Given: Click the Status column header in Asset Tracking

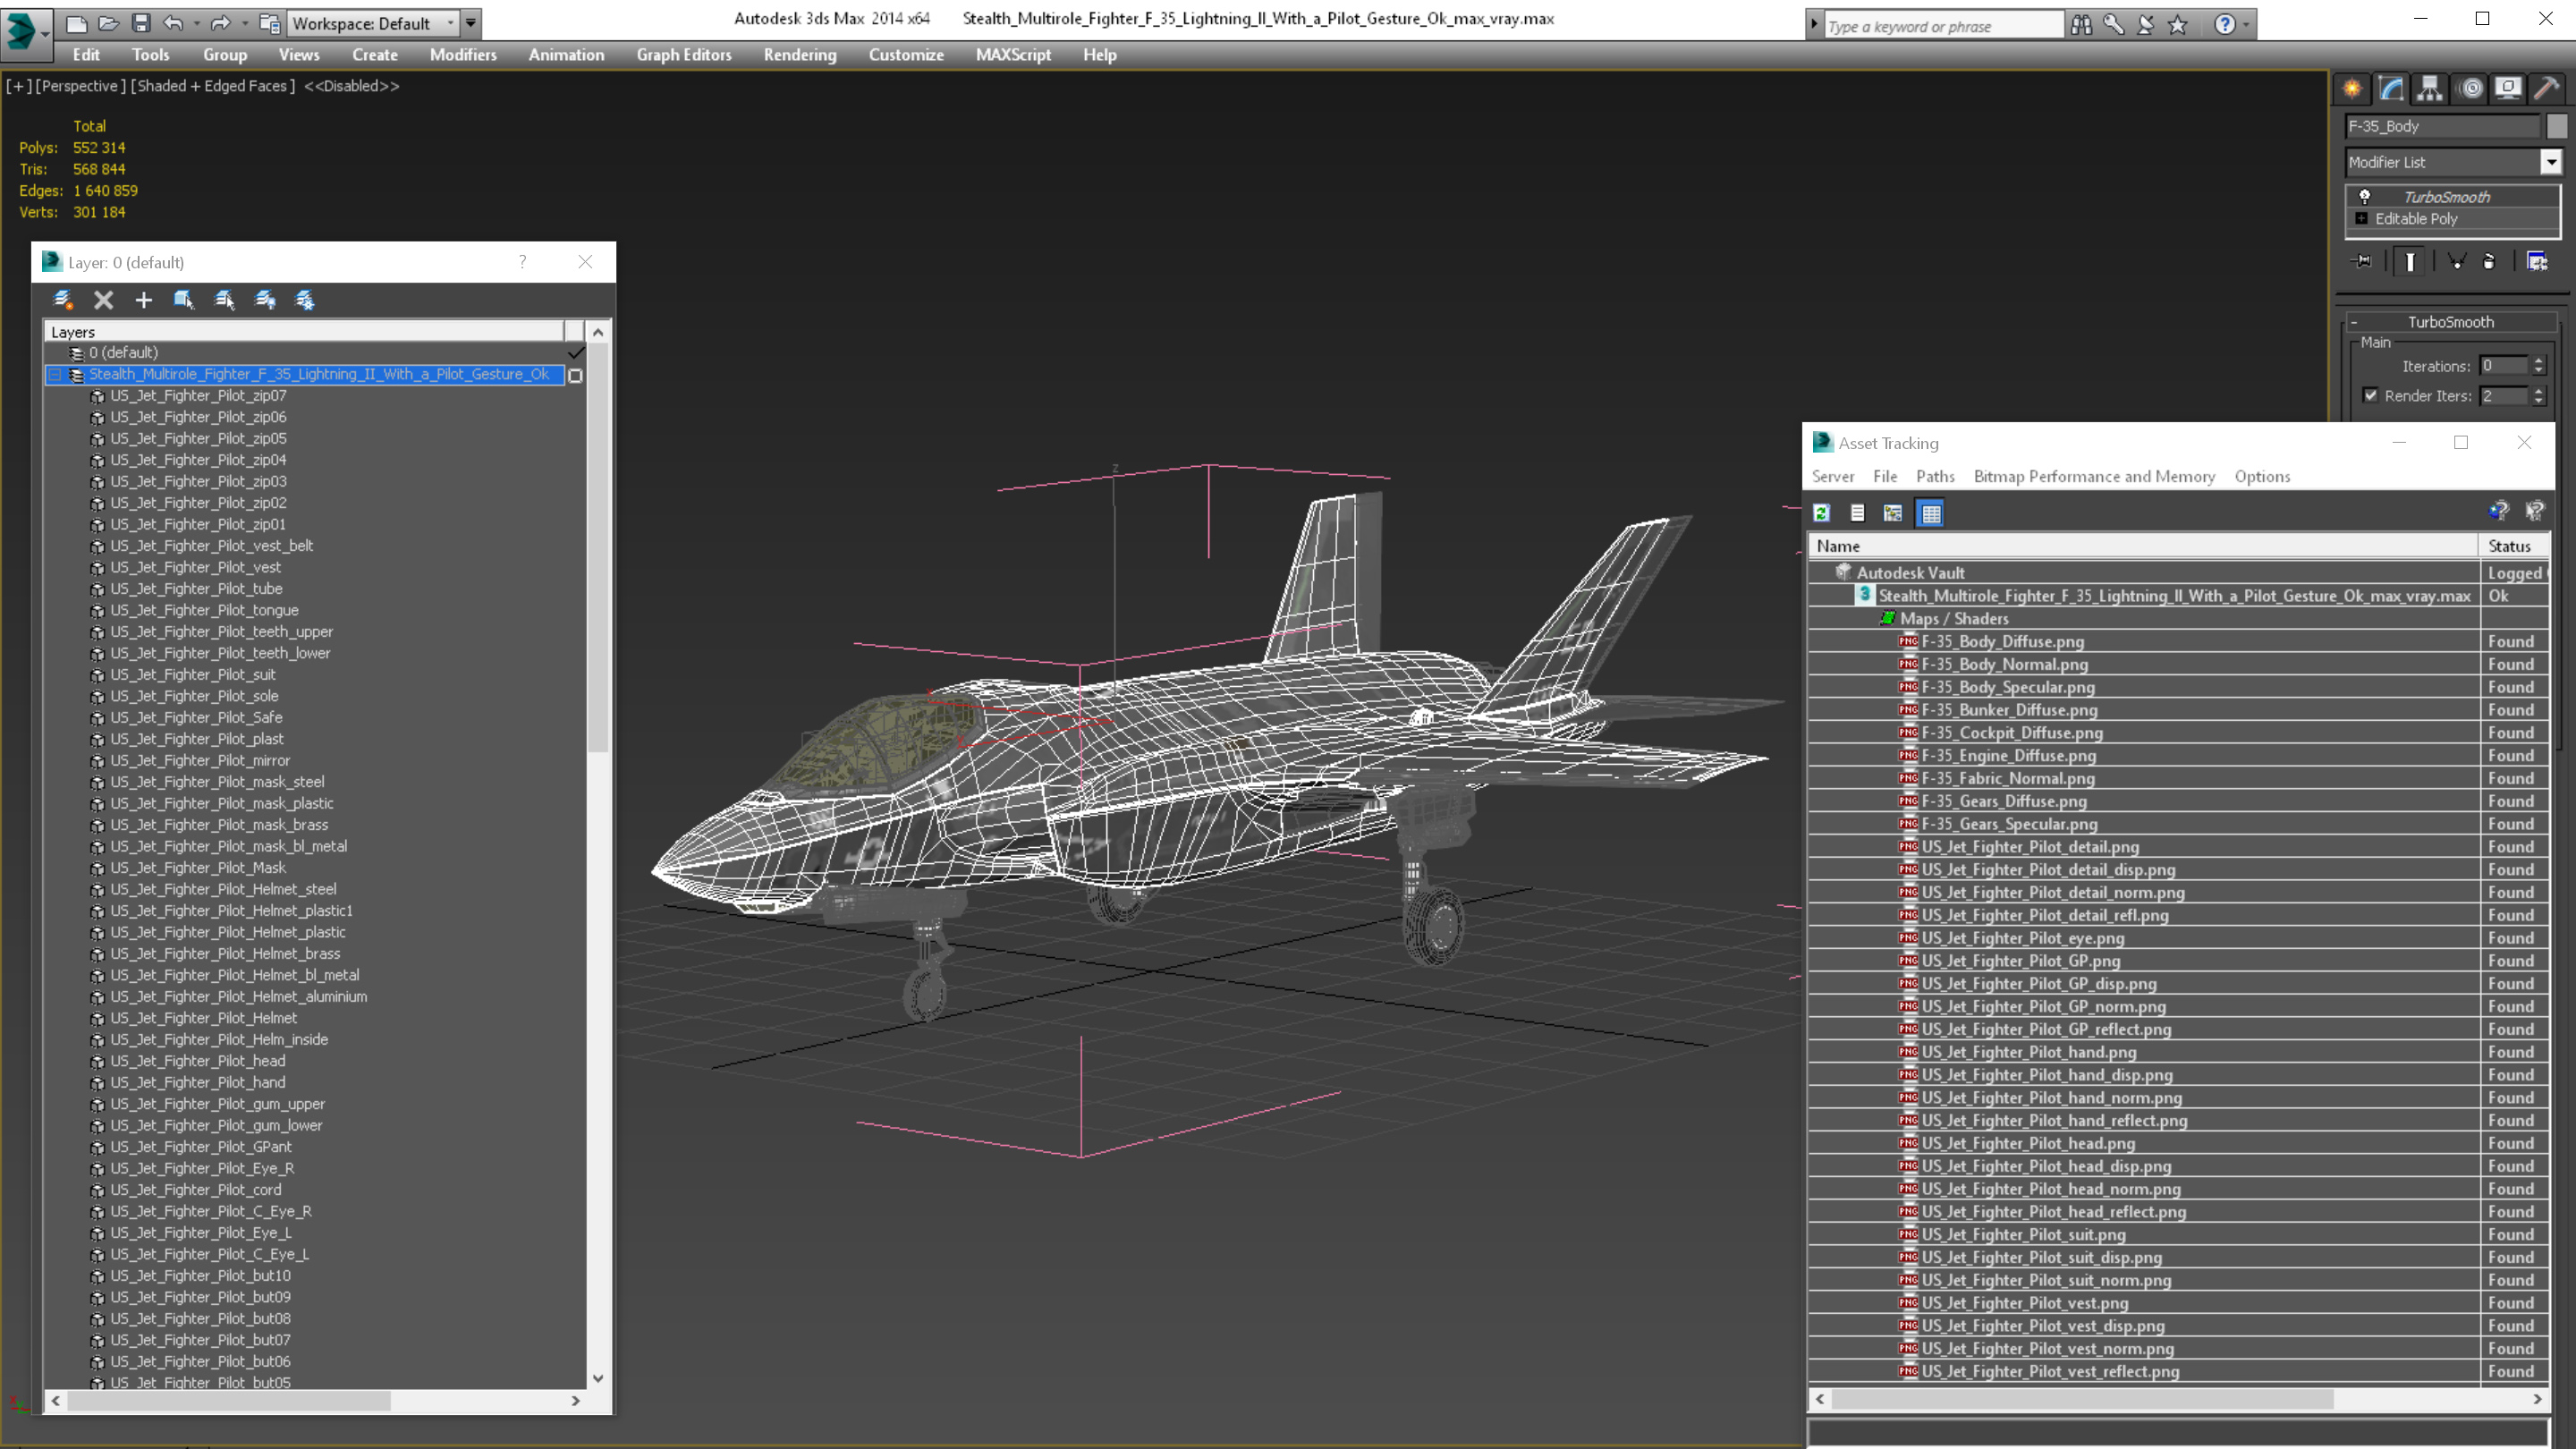Looking at the screenshot, I should 2514,546.
